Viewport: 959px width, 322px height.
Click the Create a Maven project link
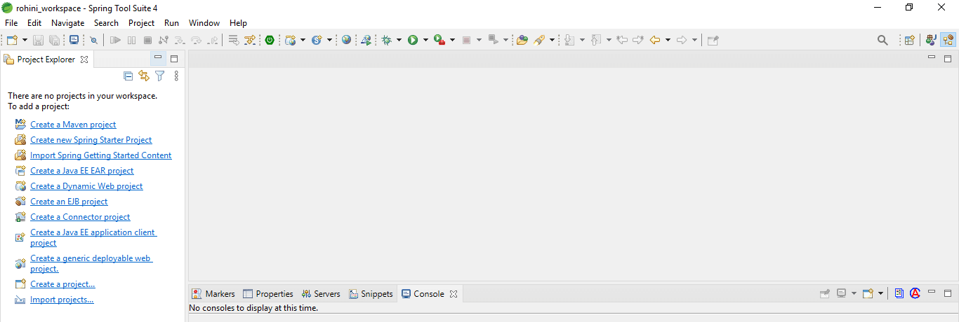click(73, 125)
